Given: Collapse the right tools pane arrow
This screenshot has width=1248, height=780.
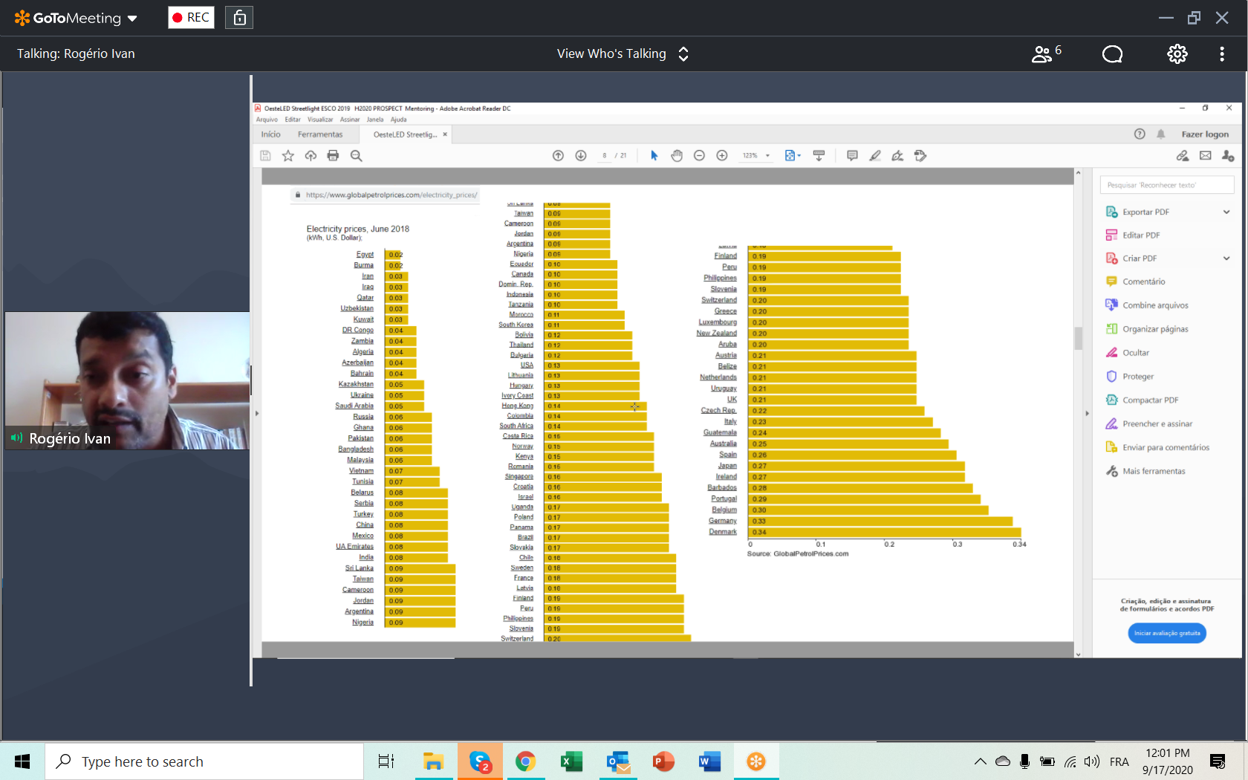Looking at the screenshot, I should click(x=1087, y=413).
